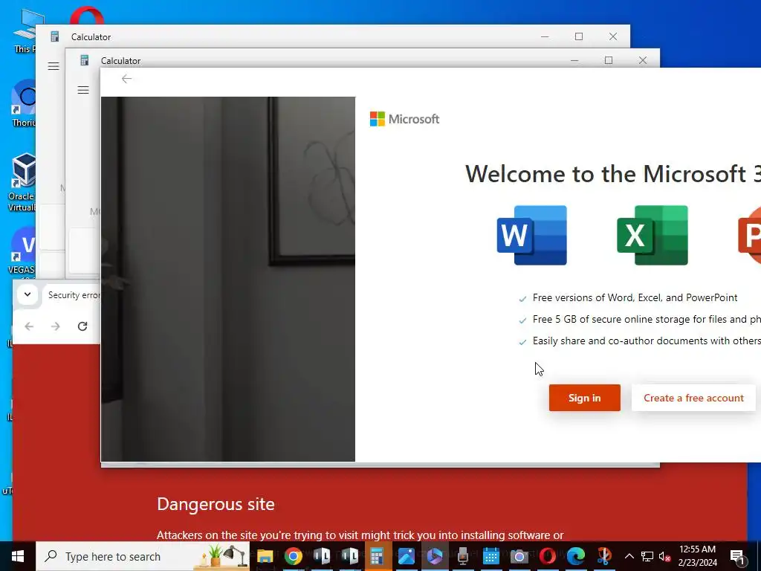Viewport: 761px width, 571px height.
Task: Go back using the Microsoft 365 window's arrow
Action: click(126, 79)
